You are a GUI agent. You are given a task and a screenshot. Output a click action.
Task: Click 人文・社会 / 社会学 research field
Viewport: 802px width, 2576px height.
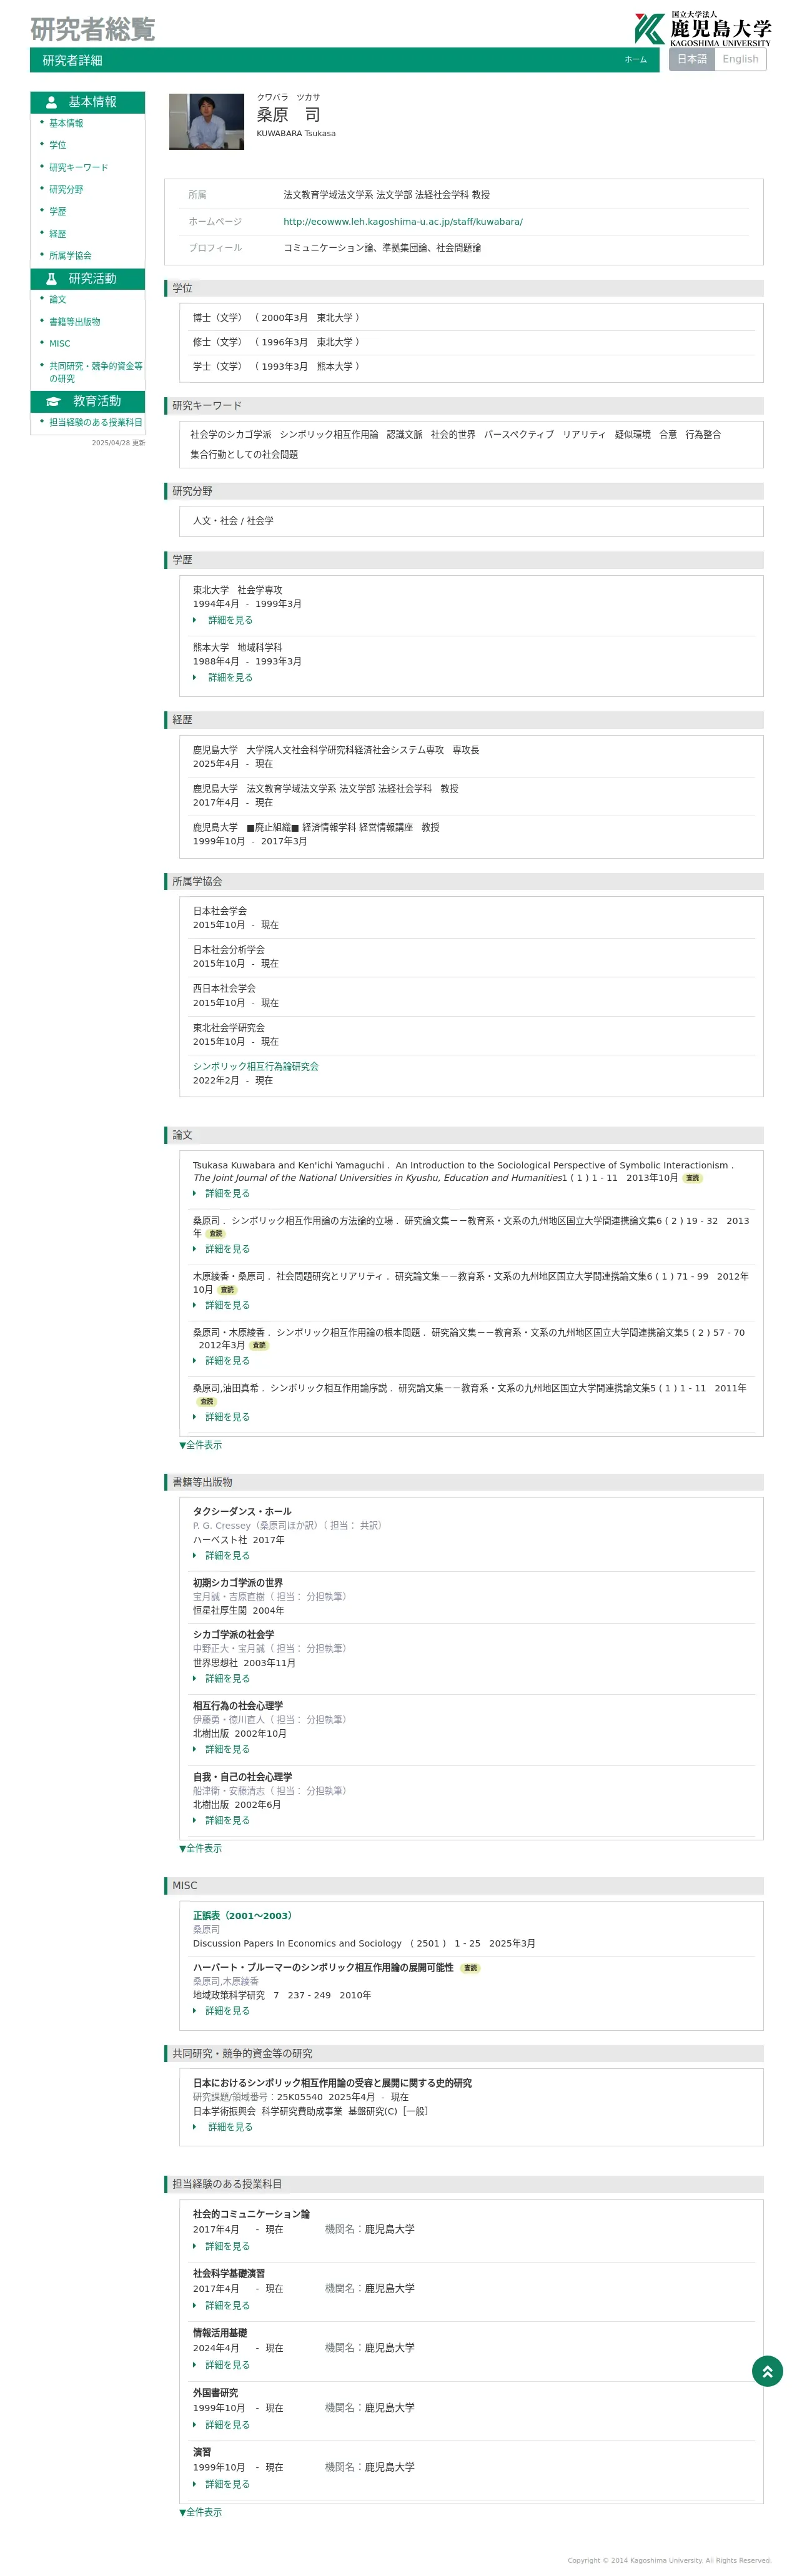pos(233,520)
